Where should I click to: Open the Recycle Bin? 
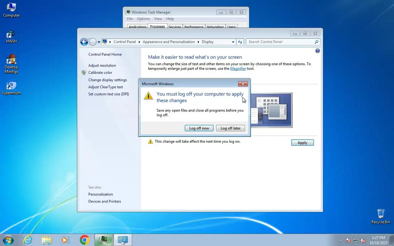coord(381,216)
